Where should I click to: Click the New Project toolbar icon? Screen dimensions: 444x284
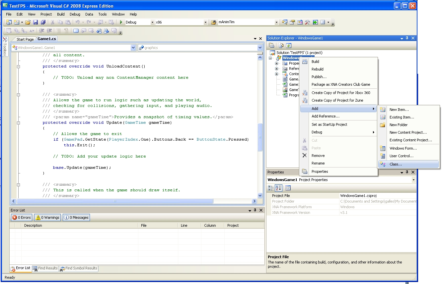[9, 22]
